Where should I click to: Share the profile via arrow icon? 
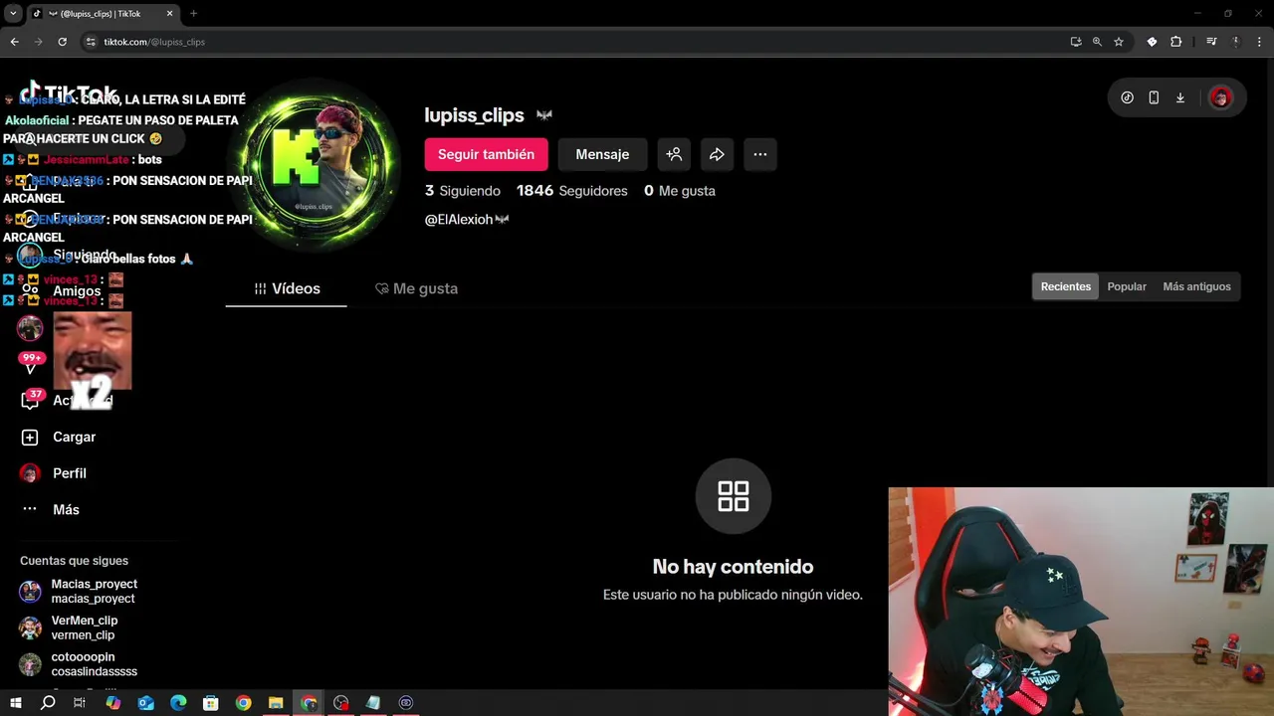[717, 154]
